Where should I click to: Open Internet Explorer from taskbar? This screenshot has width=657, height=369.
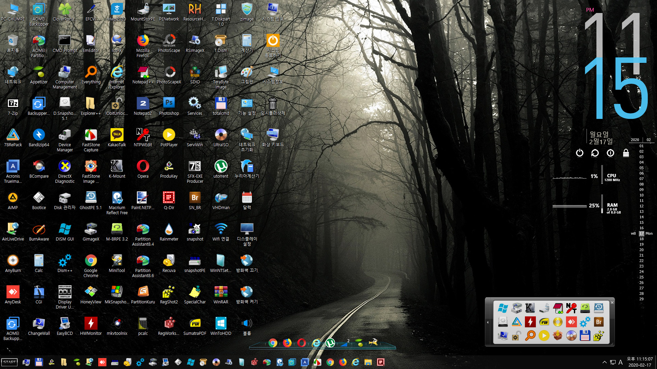click(x=356, y=362)
